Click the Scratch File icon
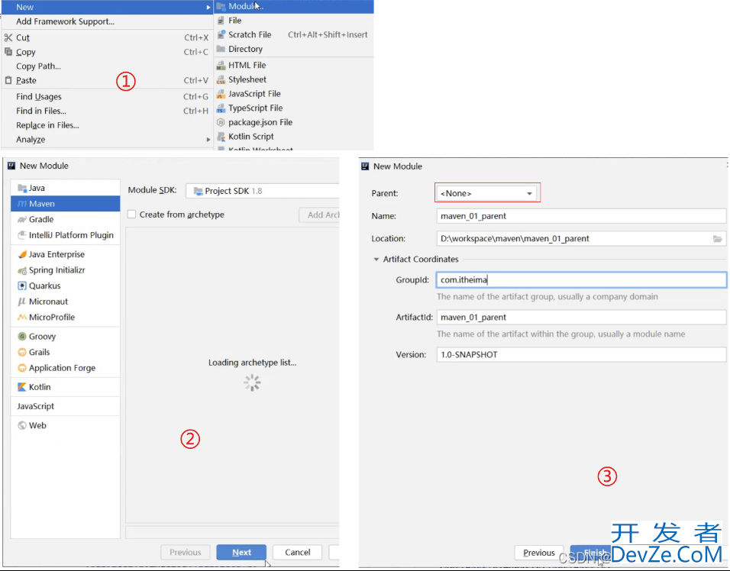Screen dimensions: 730x571 pyautogui.click(x=221, y=34)
